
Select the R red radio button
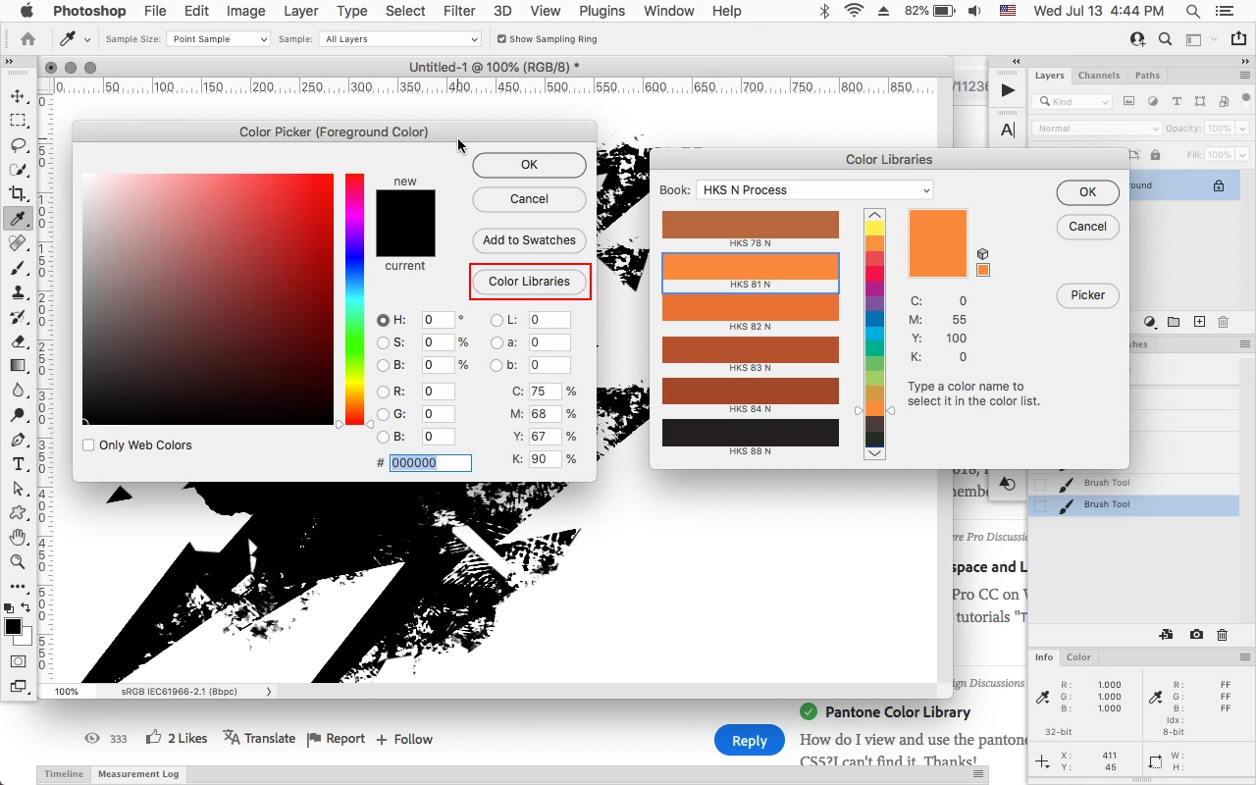(x=383, y=392)
